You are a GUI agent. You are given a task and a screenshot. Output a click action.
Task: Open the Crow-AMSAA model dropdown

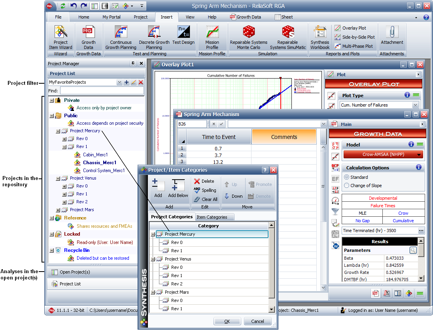[x=419, y=155]
